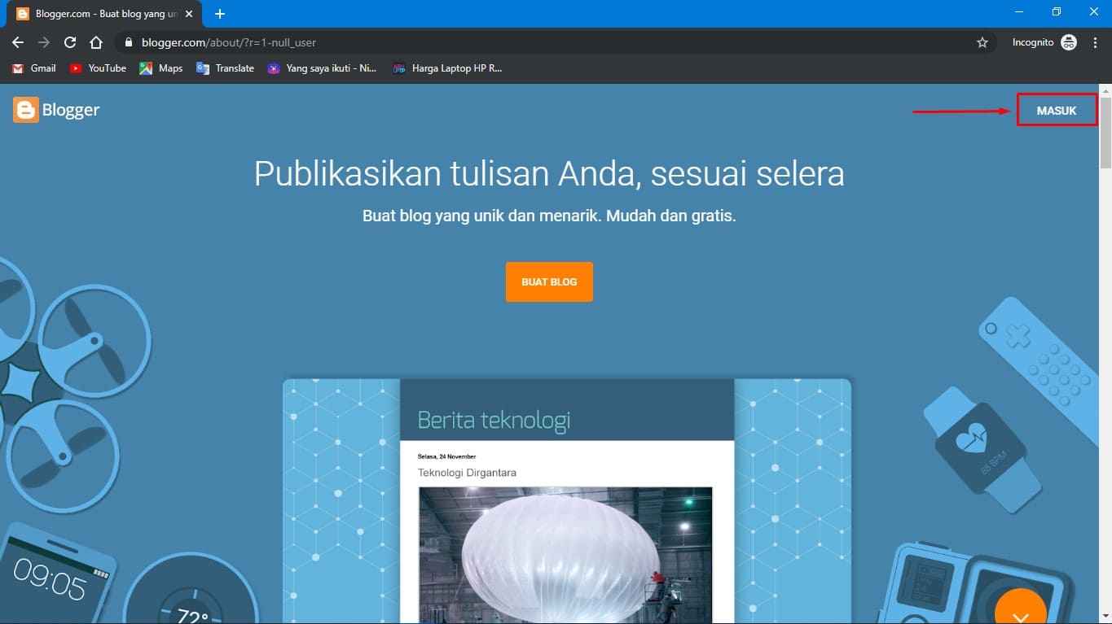Click the page's vertical scrollbar thumb
Screen dimensions: 1112x624
point(1105,132)
